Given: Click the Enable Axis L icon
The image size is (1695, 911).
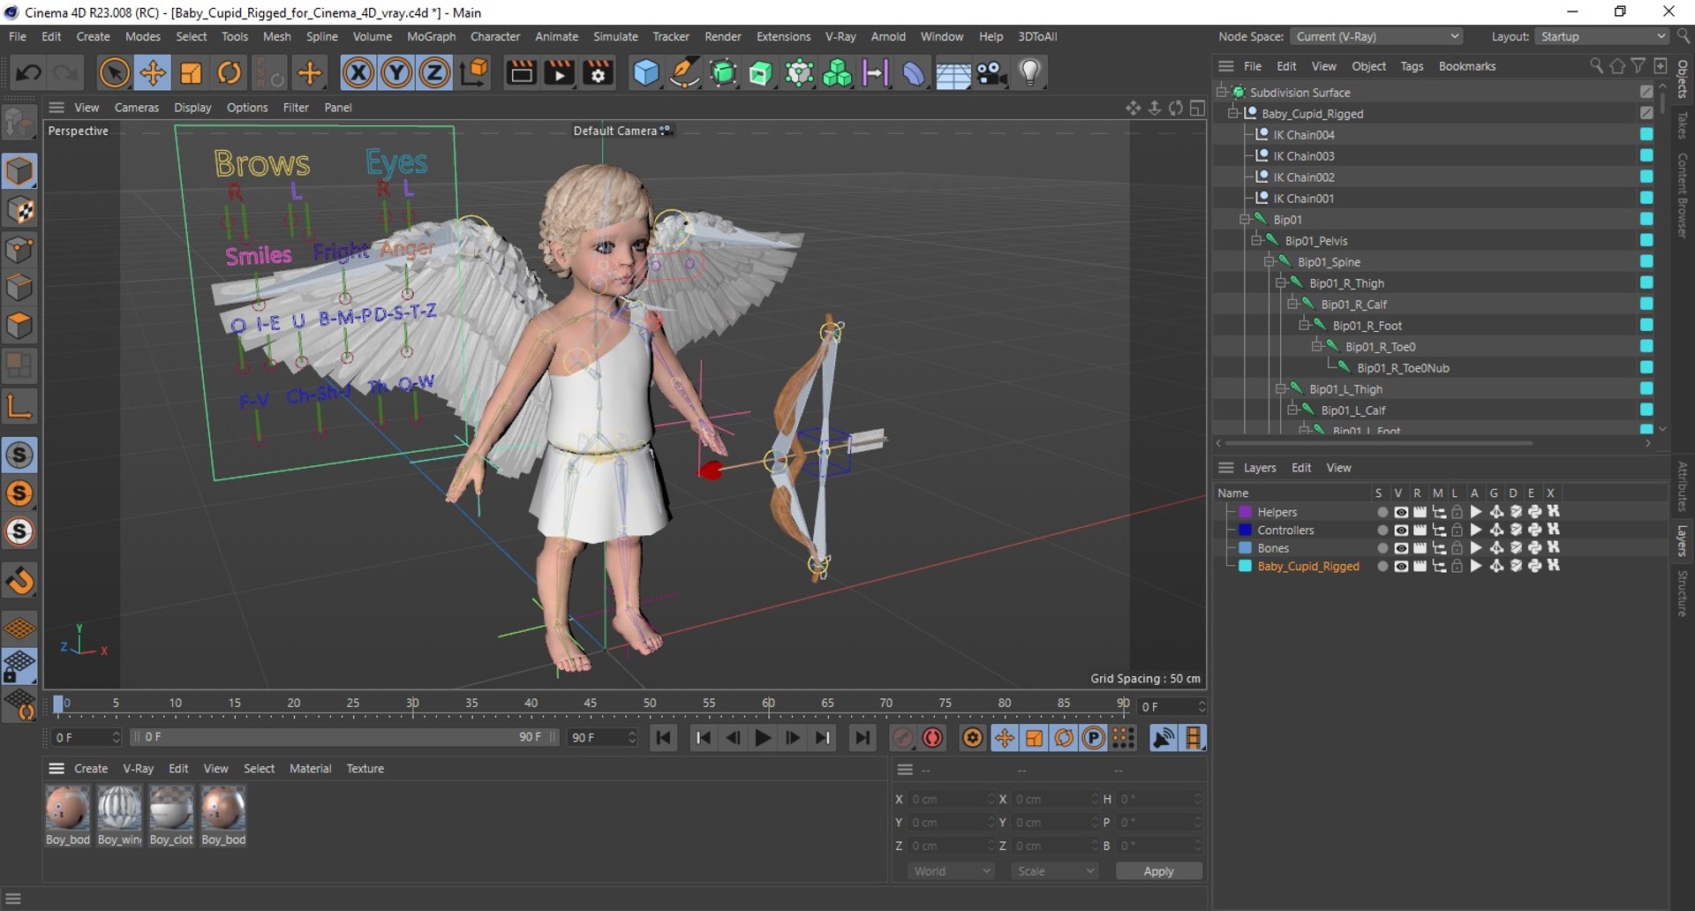Looking at the screenshot, I should point(19,406).
